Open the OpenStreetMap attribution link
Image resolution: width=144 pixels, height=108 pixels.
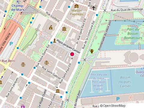click(113, 106)
